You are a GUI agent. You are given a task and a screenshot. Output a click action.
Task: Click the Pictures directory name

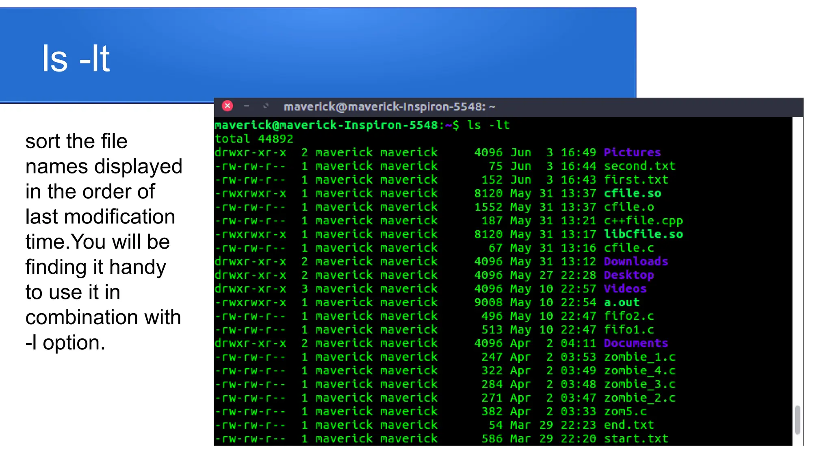(632, 152)
